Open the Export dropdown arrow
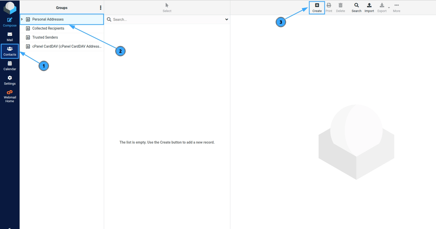436x229 pixels. tap(389, 8)
